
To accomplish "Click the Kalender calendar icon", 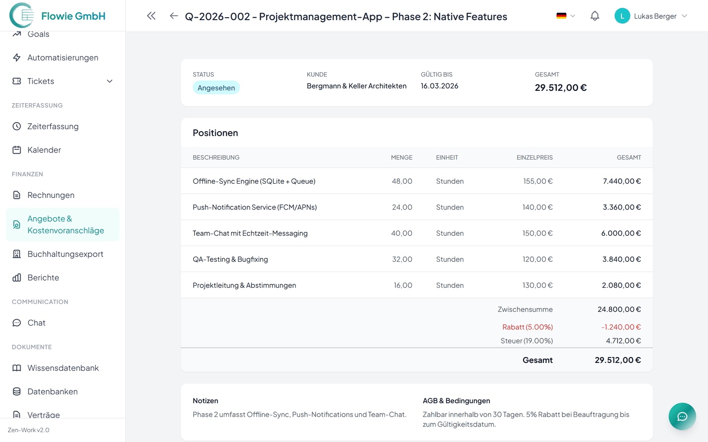I will click(17, 150).
